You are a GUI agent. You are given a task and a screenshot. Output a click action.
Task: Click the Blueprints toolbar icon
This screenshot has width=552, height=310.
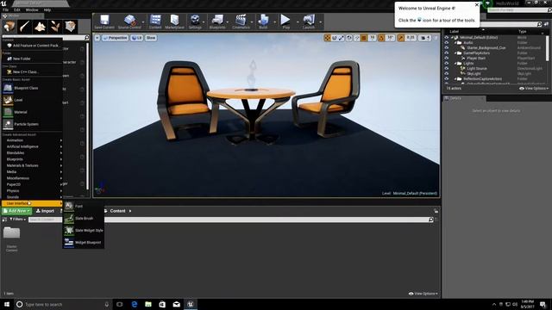pyautogui.click(x=217, y=22)
